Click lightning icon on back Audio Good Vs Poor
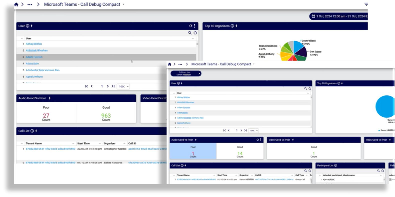The image size is (395, 197). (x=50, y=98)
